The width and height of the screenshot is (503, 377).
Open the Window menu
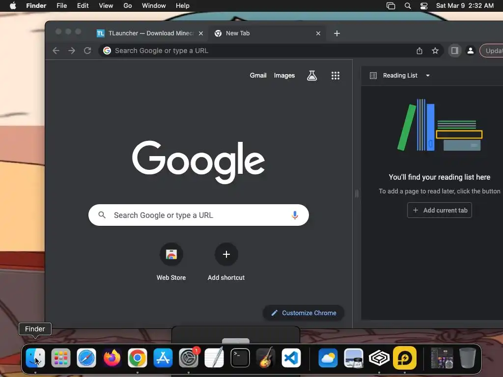[154, 6]
